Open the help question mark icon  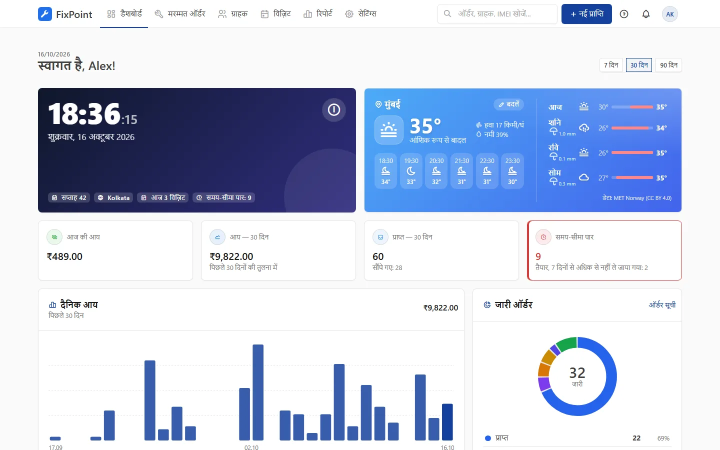pyautogui.click(x=624, y=14)
